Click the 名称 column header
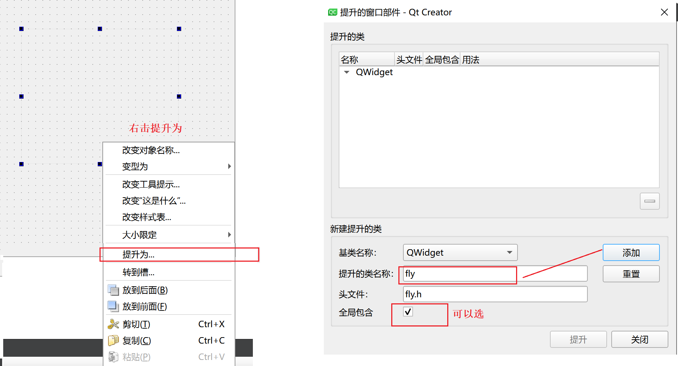The height and width of the screenshot is (366, 678). [367, 59]
